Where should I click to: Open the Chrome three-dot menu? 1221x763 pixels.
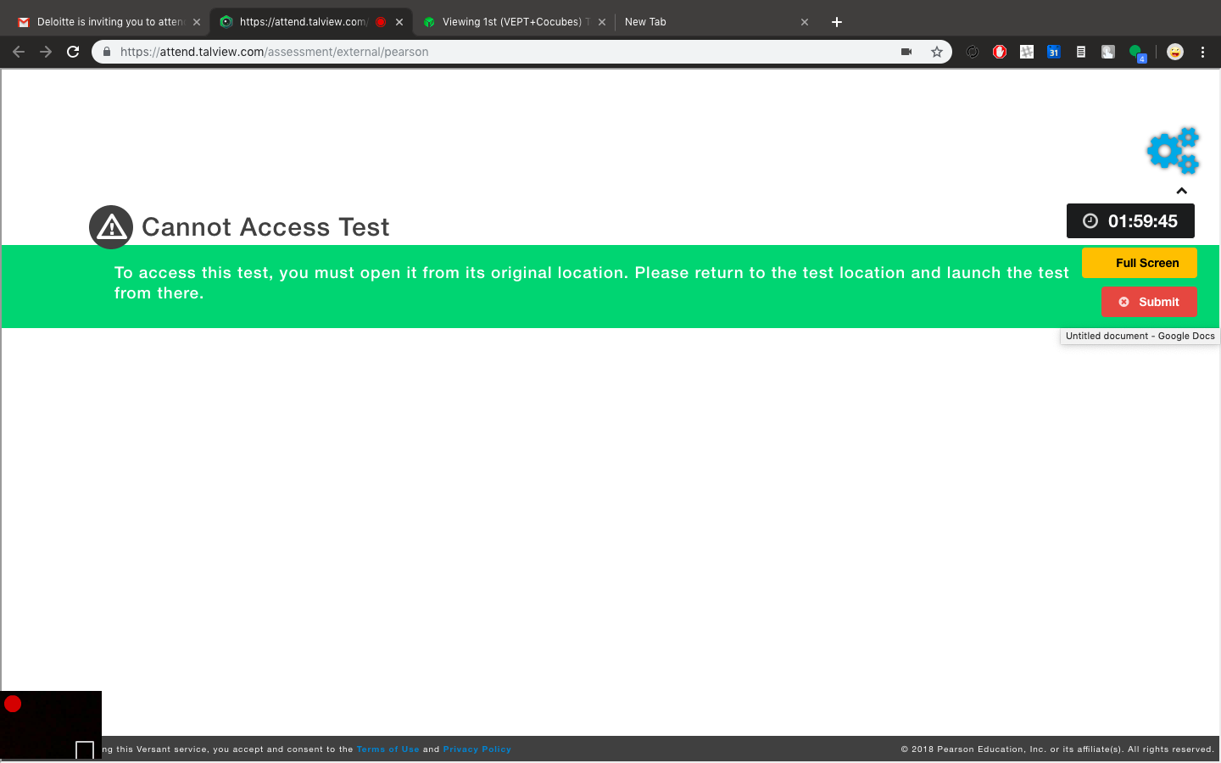1202,52
